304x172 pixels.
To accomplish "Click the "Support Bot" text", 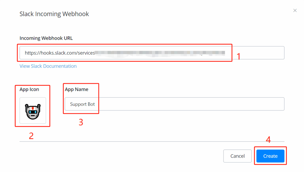I will click(83, 104).
